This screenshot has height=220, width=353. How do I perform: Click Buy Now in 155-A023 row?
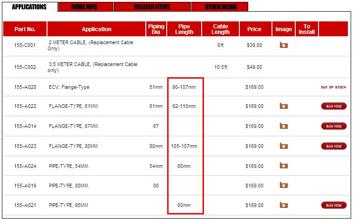click(x=333, y=146)
